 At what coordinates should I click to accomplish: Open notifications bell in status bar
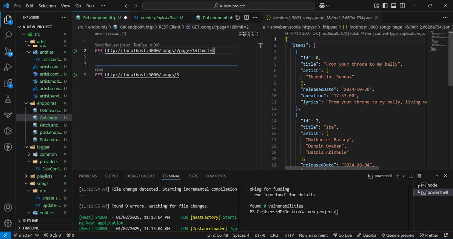[x=447, y=235]
